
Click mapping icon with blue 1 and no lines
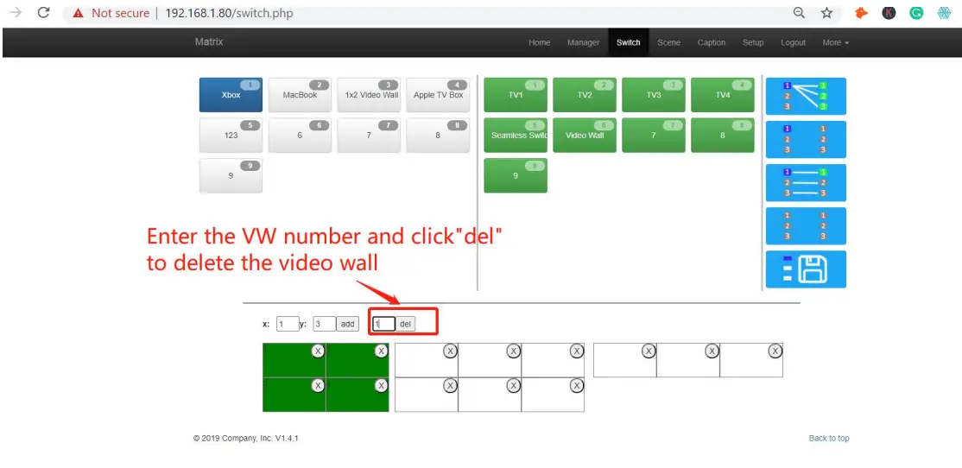[806, 139]
